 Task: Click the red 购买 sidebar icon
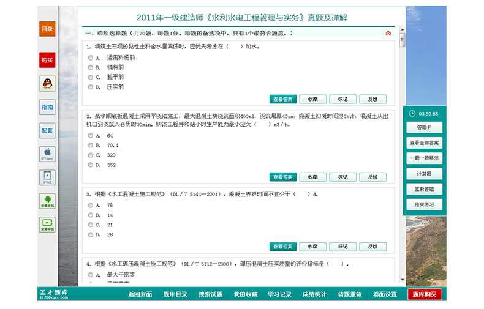47,60
